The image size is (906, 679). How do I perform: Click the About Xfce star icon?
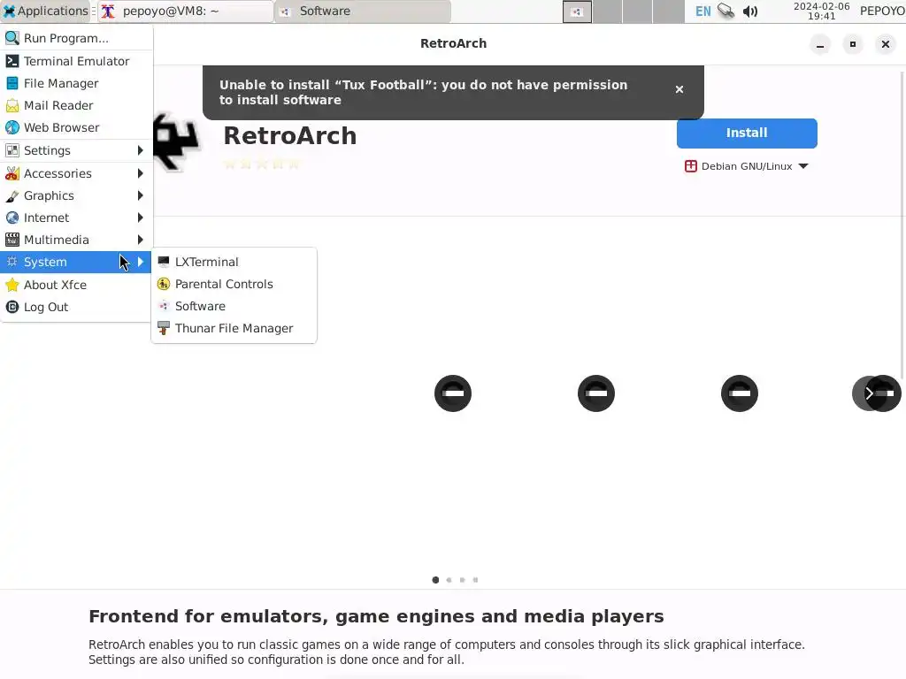tap(12, 285)
